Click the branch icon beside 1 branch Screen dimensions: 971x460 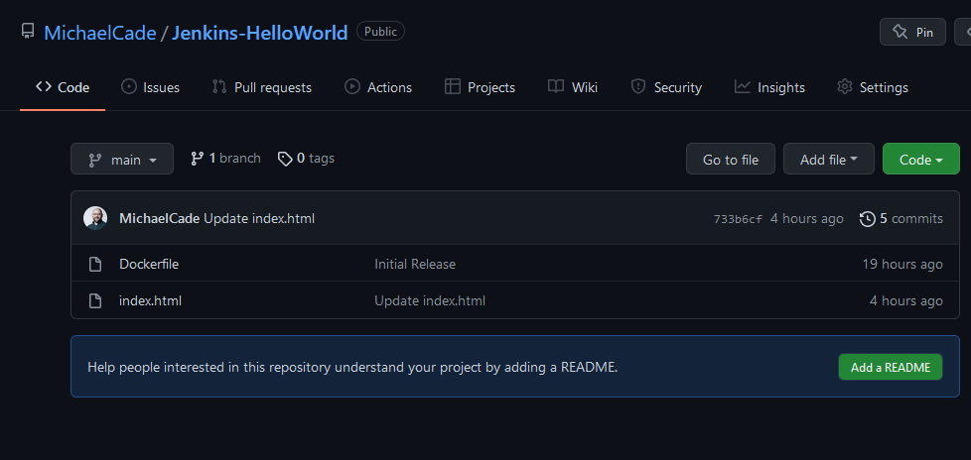[x=198, y=159]
